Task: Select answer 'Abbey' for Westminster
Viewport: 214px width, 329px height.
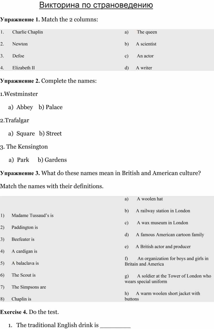Action: click(x=25, y=107)
